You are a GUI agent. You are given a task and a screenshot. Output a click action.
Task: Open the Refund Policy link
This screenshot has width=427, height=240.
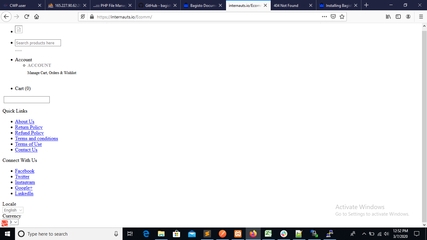point(29,133)
